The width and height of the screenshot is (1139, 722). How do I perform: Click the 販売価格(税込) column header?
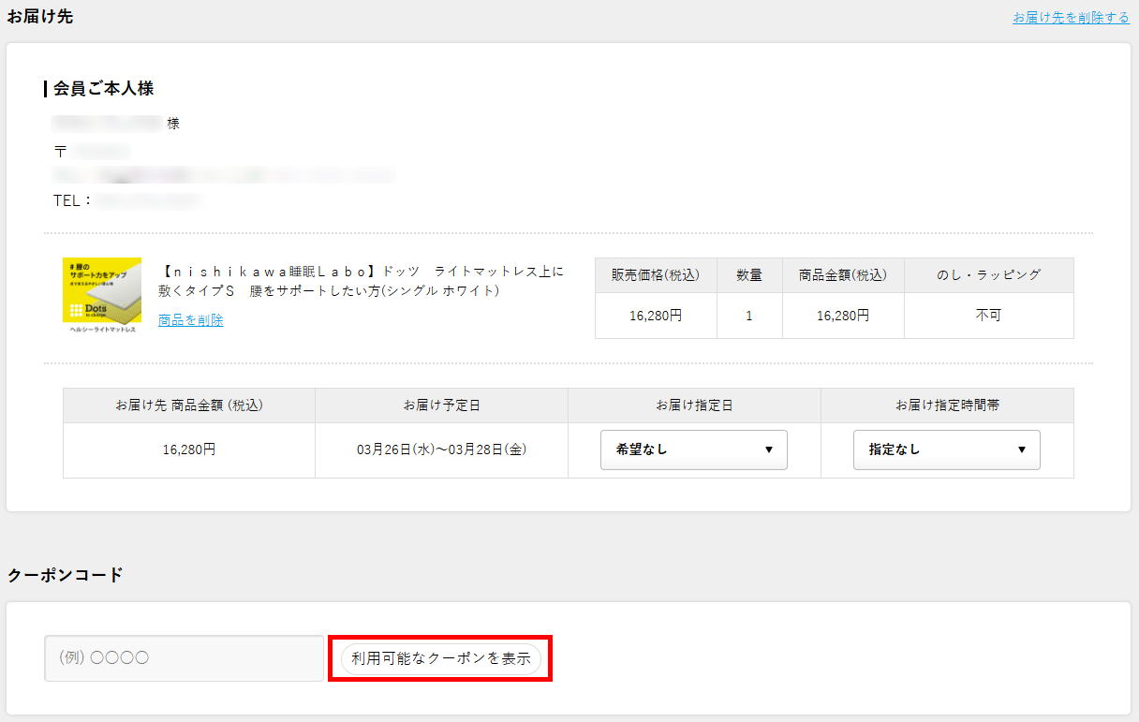coord(656,275)
